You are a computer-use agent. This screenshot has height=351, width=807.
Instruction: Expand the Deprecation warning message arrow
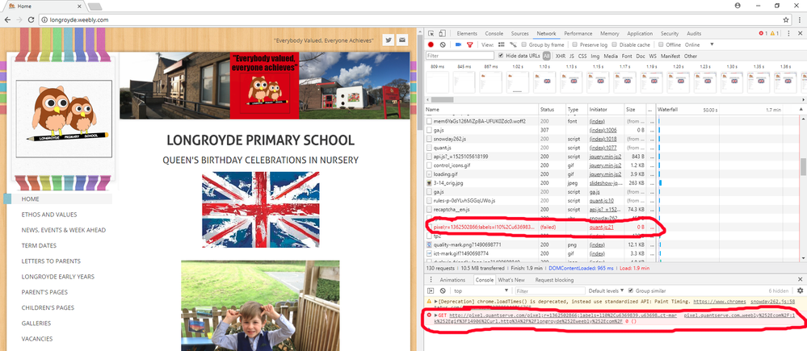click(x=436, y=301)
